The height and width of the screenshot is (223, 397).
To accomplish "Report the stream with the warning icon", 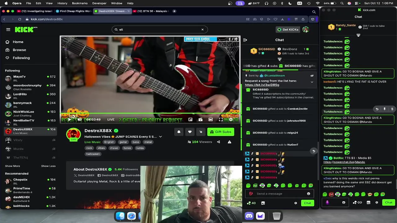I will 230,142.
